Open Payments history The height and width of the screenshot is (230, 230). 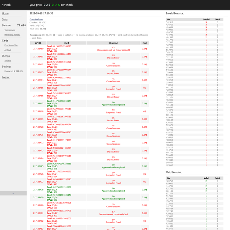click(12, 35)
